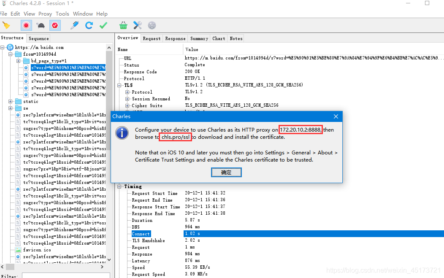The height and width of the screenshot is (278, 444).
Task: Open the Tools wrench icon
Action: pyautogui.click(x=138, y=25)
